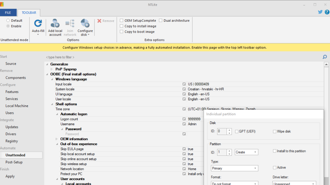Collapse the Windows language group
This screenshot has height=185, width=330.
52,79
